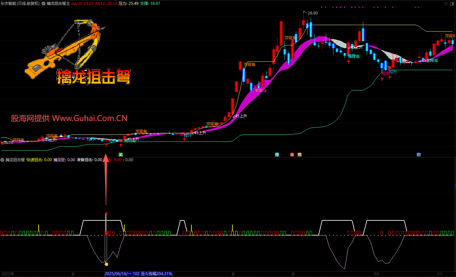The width and height of the screenshot is (456, 277).
Task: Jump to month 11 on the time axis
Action: 439,274
